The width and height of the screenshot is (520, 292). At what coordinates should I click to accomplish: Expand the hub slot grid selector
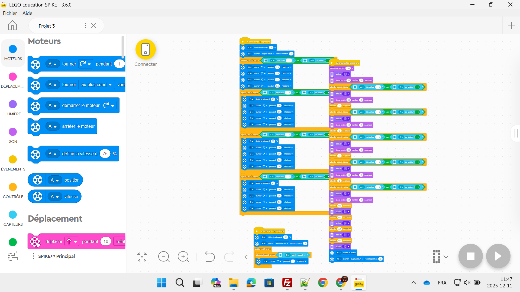tap(440, 257)
